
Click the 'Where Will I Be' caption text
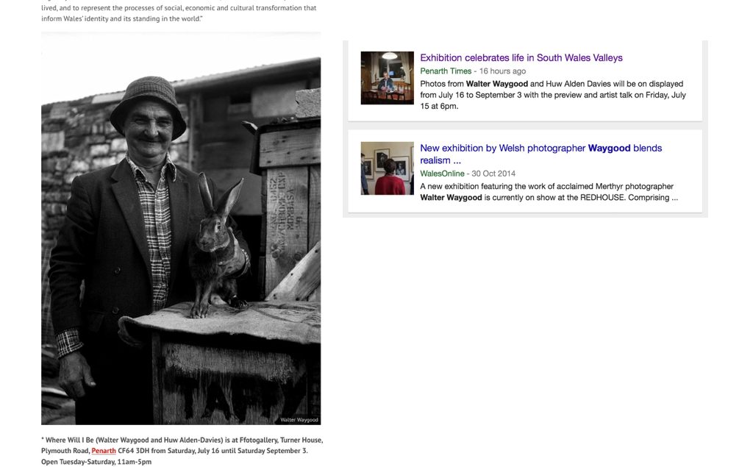[182, 446]
